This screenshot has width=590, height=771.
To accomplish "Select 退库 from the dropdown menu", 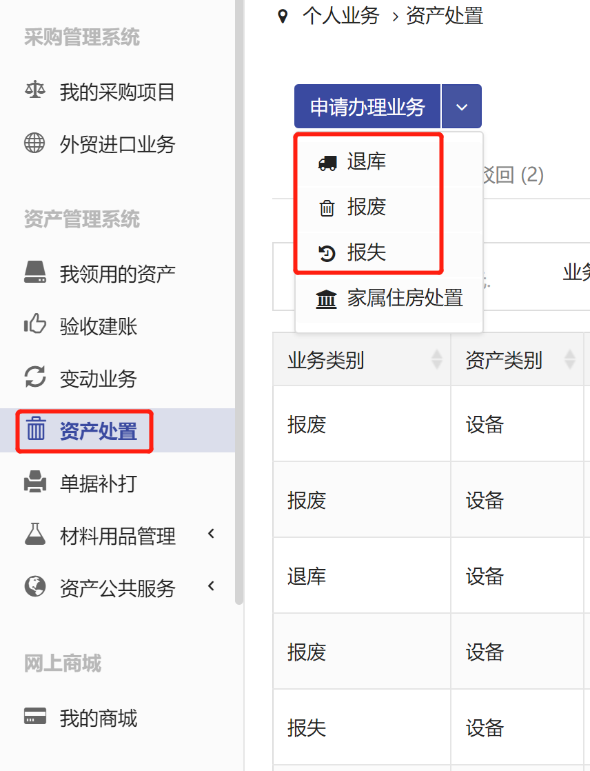I will 366,162.
